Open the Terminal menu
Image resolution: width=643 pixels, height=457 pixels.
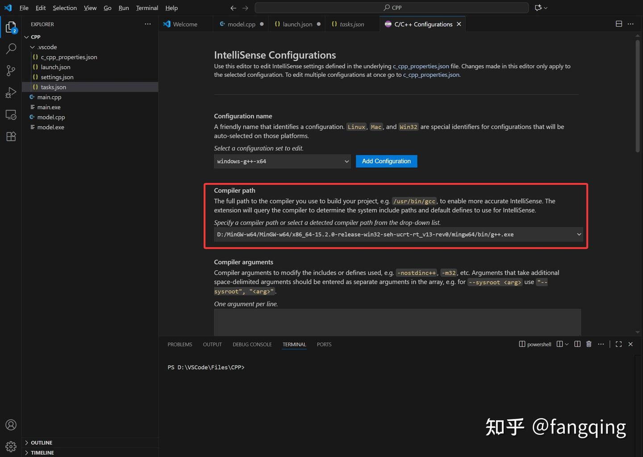pyautogui.click(x=147, y=8)
